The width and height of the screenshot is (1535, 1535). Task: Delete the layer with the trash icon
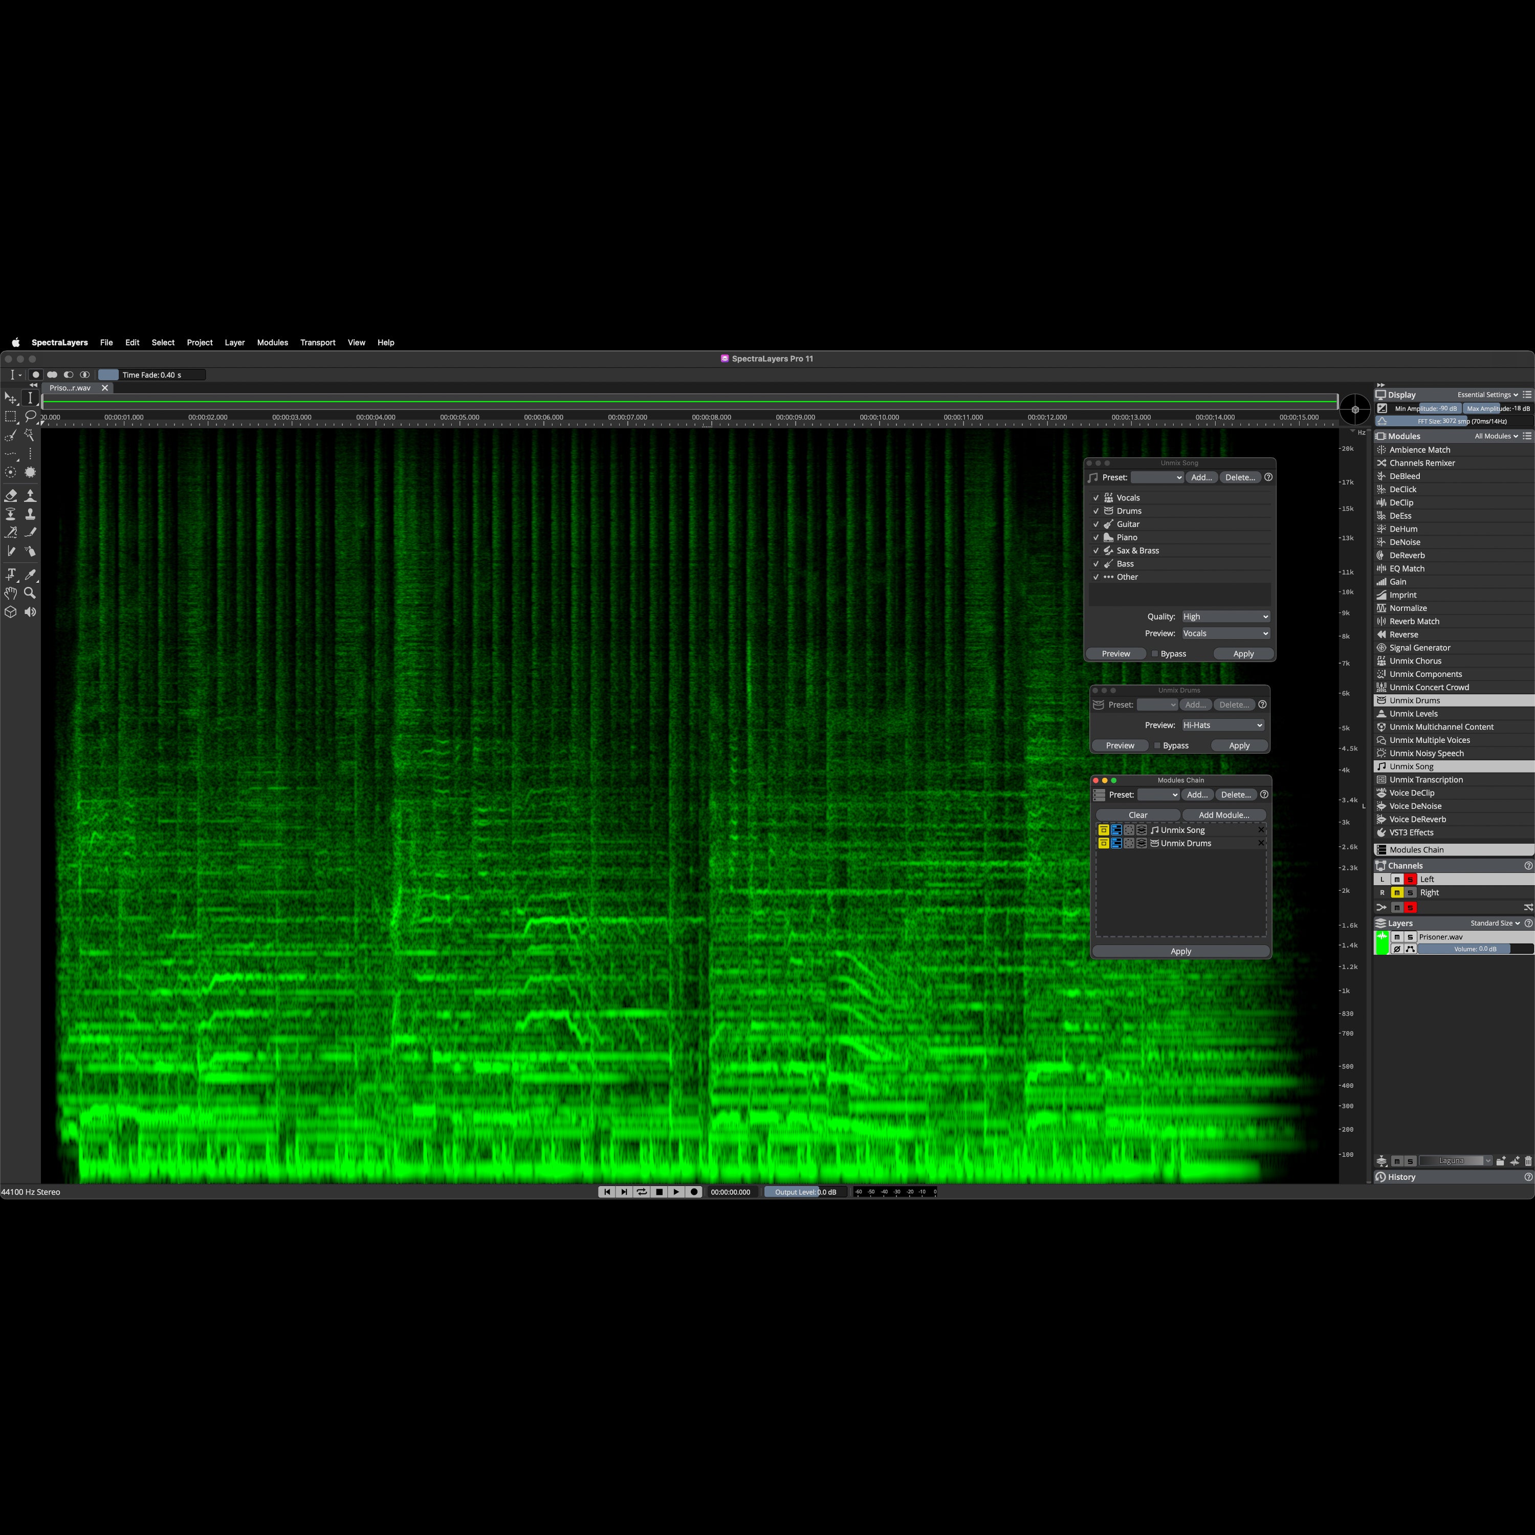pos(1528,1161)
